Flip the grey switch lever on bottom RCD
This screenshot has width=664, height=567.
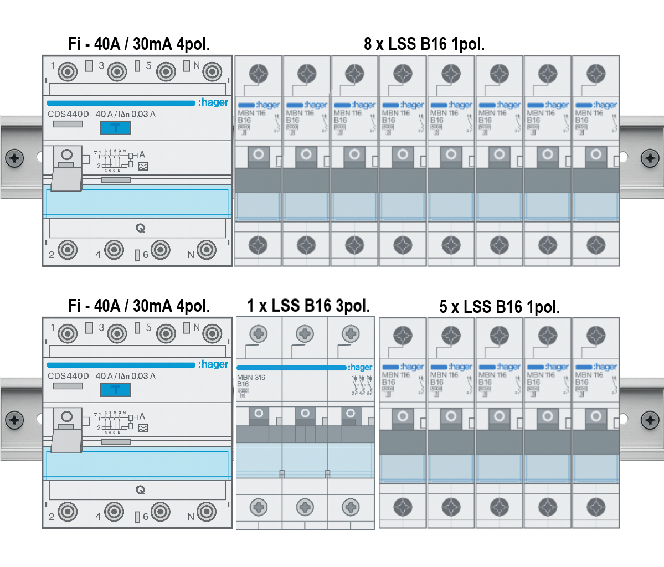[66, 440]
